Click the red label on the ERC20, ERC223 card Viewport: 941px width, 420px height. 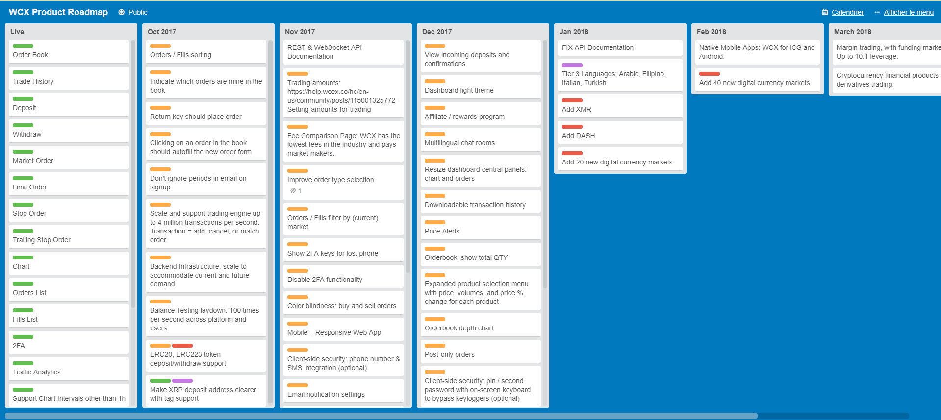click(x=182, y=346)
